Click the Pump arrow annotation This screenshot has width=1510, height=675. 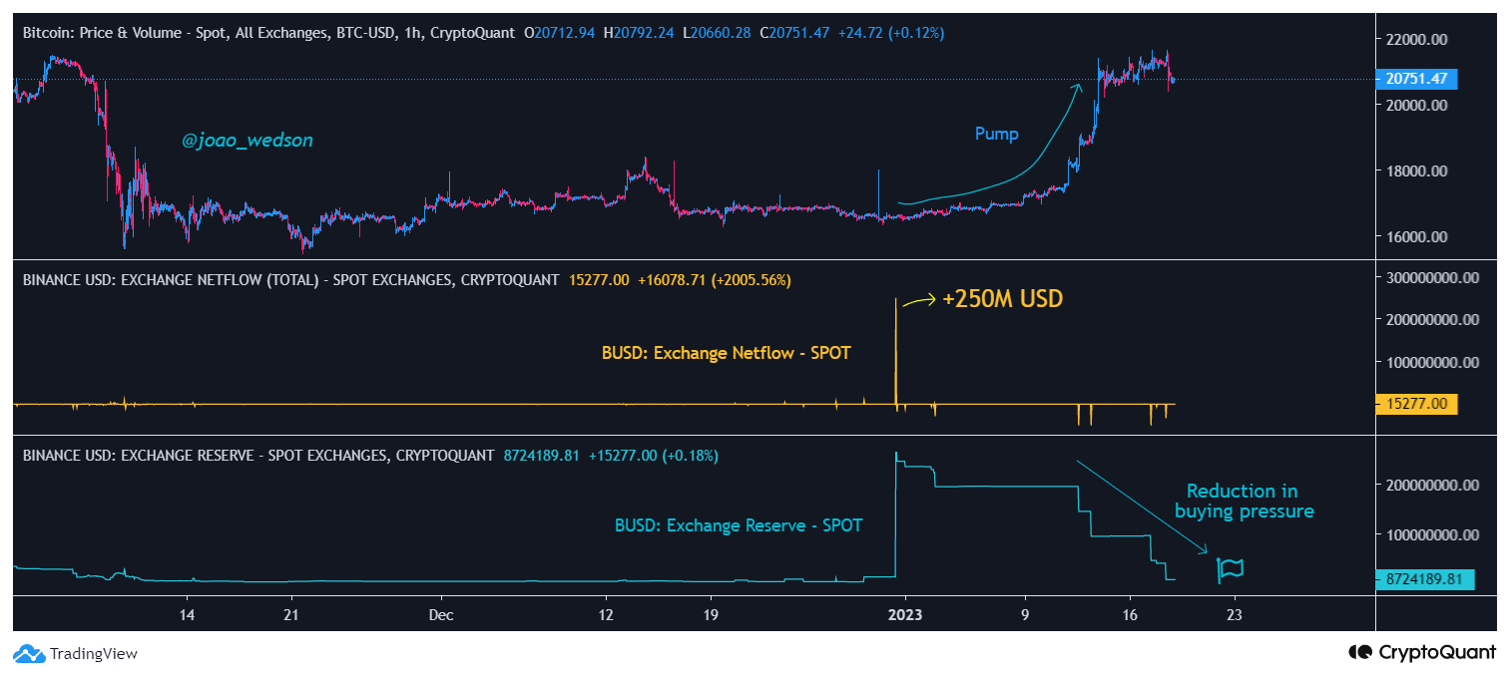[996, 133]
